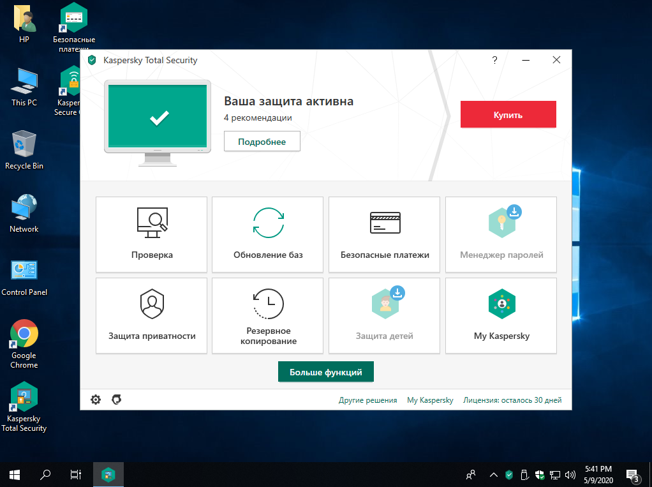652x487 pixels.
Task: Click Kaspersky shield tray icon
Action: 509,474
